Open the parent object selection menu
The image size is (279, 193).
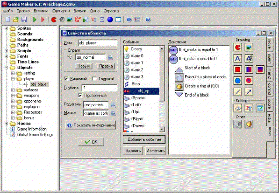point(114,105)
